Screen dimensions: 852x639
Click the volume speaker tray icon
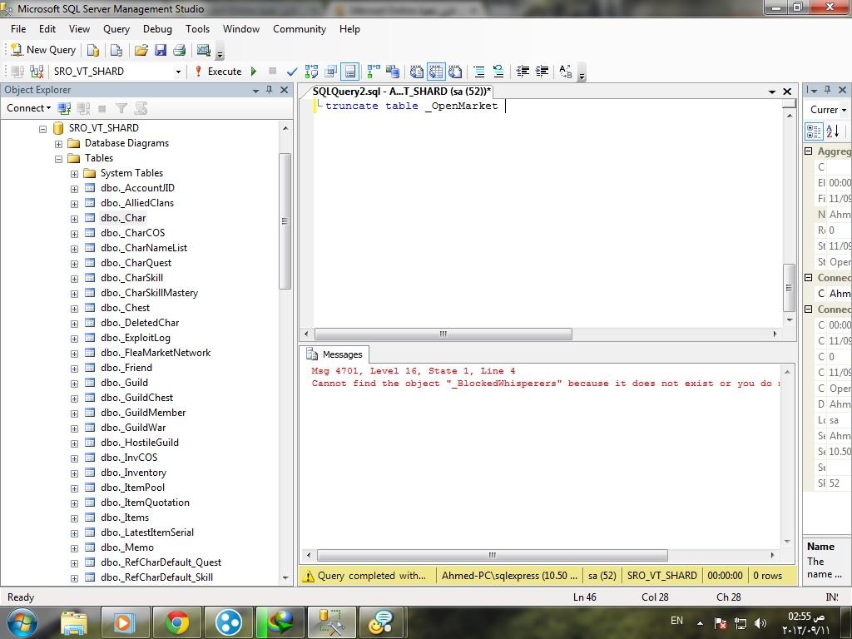tap(760, 623)
